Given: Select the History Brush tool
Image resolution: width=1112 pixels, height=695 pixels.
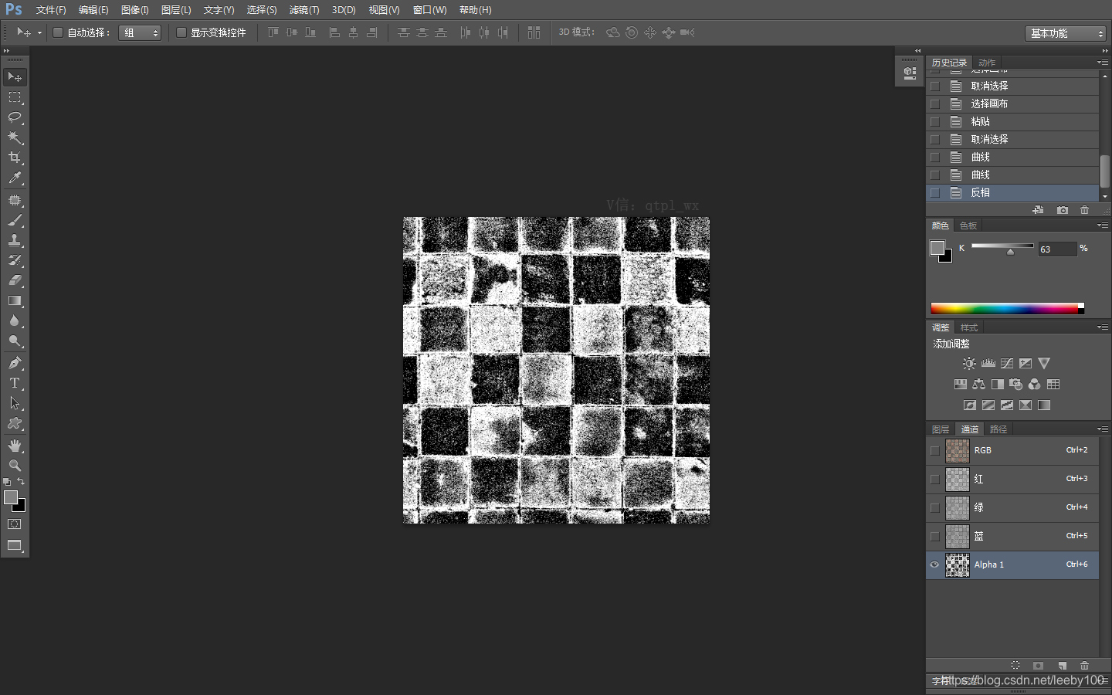Looking at the screenshot, I should pyautogui.click(x=15, y=260).
